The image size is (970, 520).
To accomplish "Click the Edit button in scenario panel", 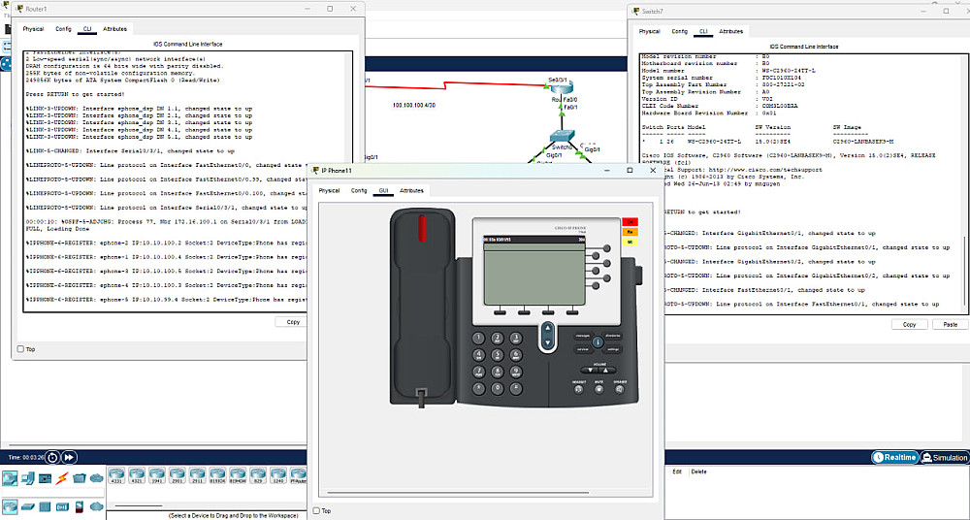I will pos(677,471).
